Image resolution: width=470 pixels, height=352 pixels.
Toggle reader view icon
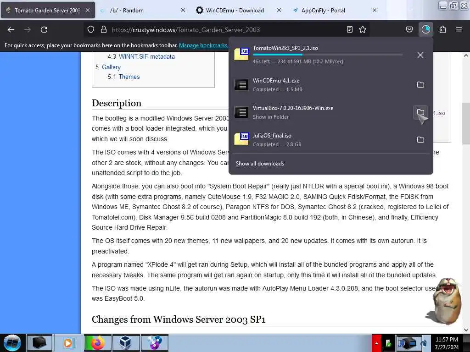click(349, 29)
